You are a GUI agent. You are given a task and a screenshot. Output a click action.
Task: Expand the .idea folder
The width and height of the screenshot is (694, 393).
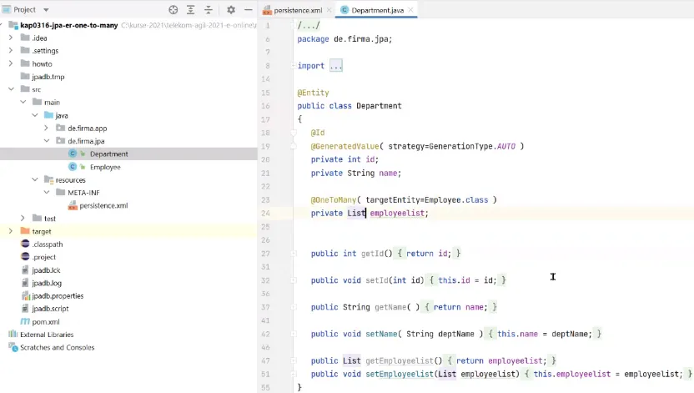click(x=11, y=38)
